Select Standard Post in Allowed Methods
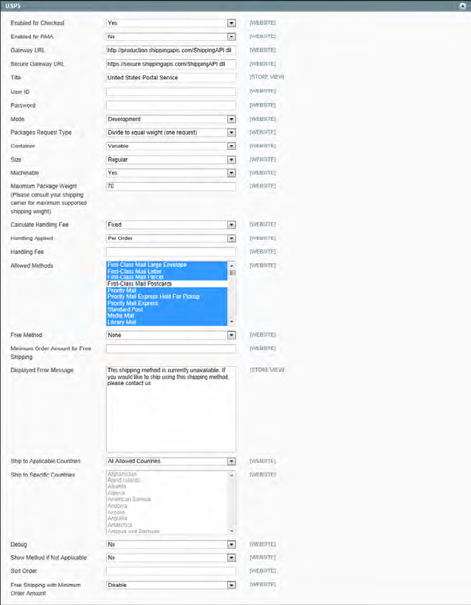The image size is (471, 605). click(x=167, y=309)
